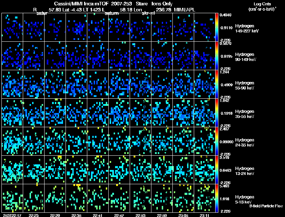Click the '0.6463' color scale value
The height and width of the screenshot is (217, 285).
click(226, 170)
